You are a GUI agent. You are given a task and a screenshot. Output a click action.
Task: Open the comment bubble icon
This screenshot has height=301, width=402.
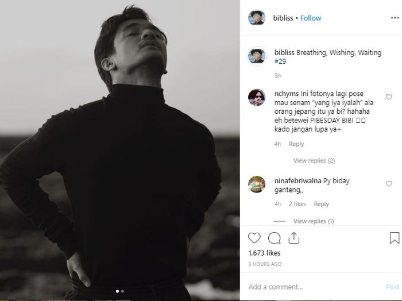pyautogui.click(x=275, y=238)
